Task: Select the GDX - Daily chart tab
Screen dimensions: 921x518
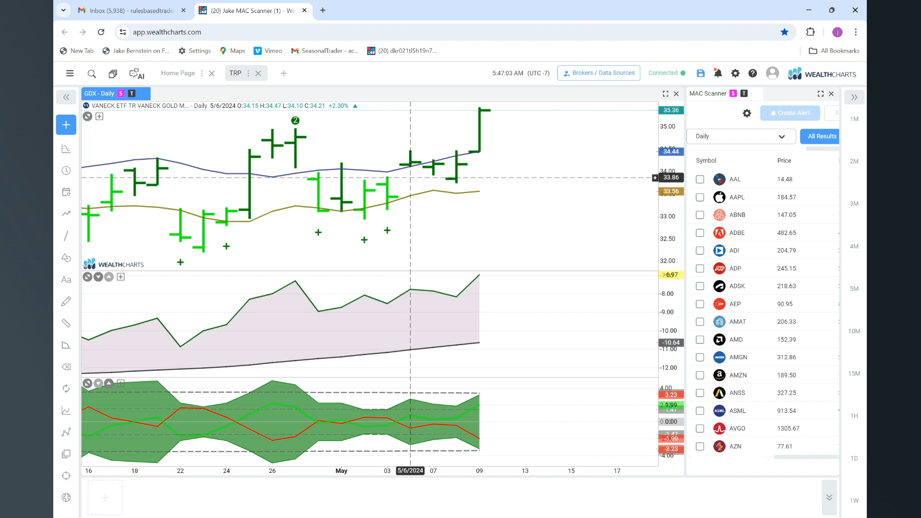Action: click(116, 94)
